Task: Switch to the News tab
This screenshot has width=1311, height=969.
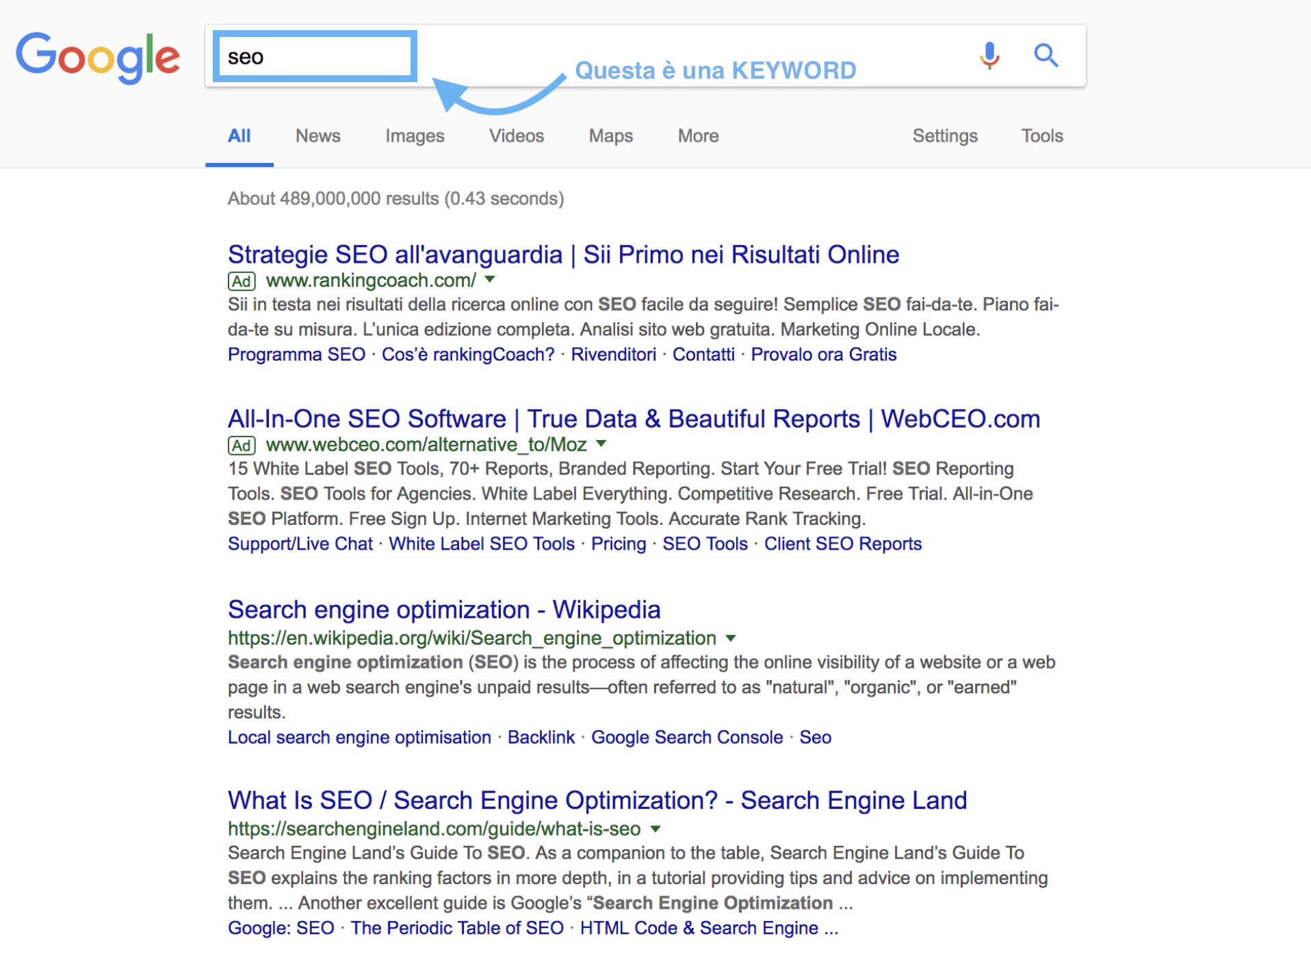Action: point(317,135)
